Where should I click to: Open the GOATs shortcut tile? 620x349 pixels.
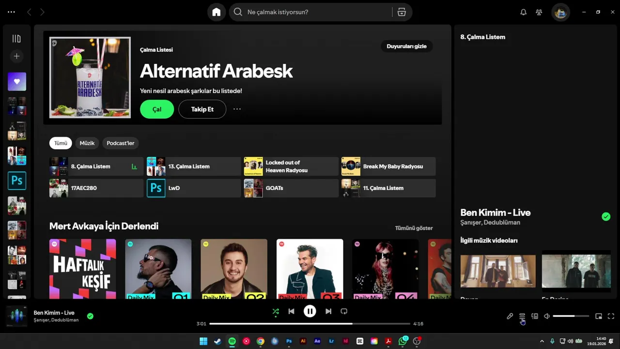[x=291, y=188]
